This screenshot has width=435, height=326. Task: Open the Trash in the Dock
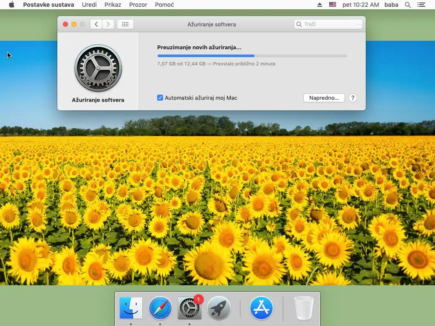tap(303, 308)
